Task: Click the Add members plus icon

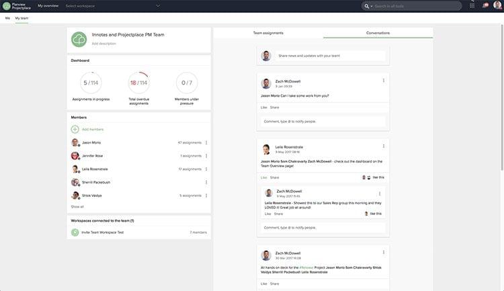Action: (x=75, y=129)
